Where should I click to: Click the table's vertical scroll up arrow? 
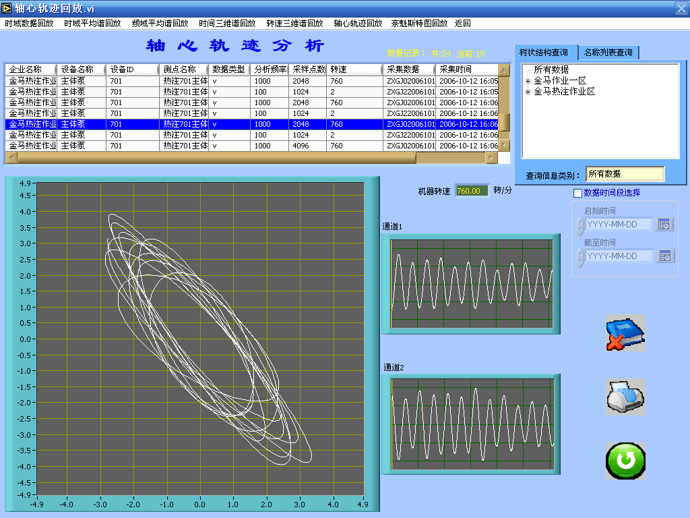(503, 69)
